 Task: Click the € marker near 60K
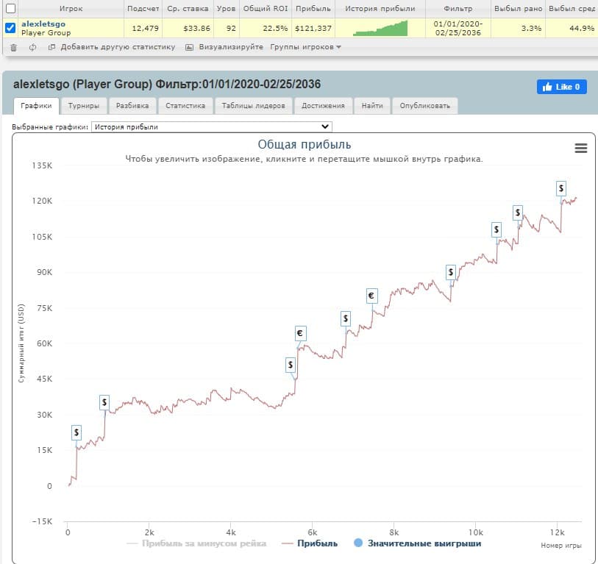[300, 333]
